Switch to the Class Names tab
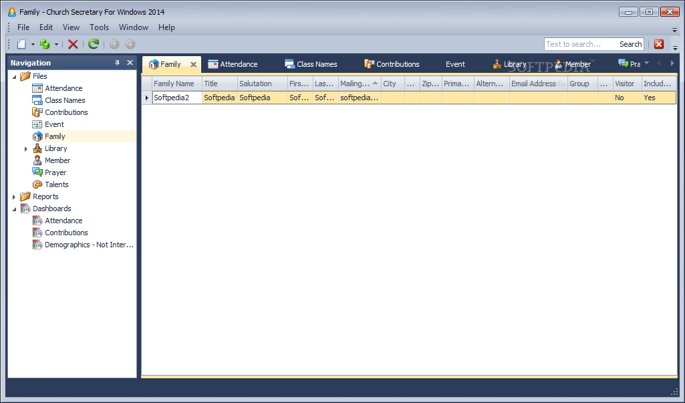 tap(311, 64)
